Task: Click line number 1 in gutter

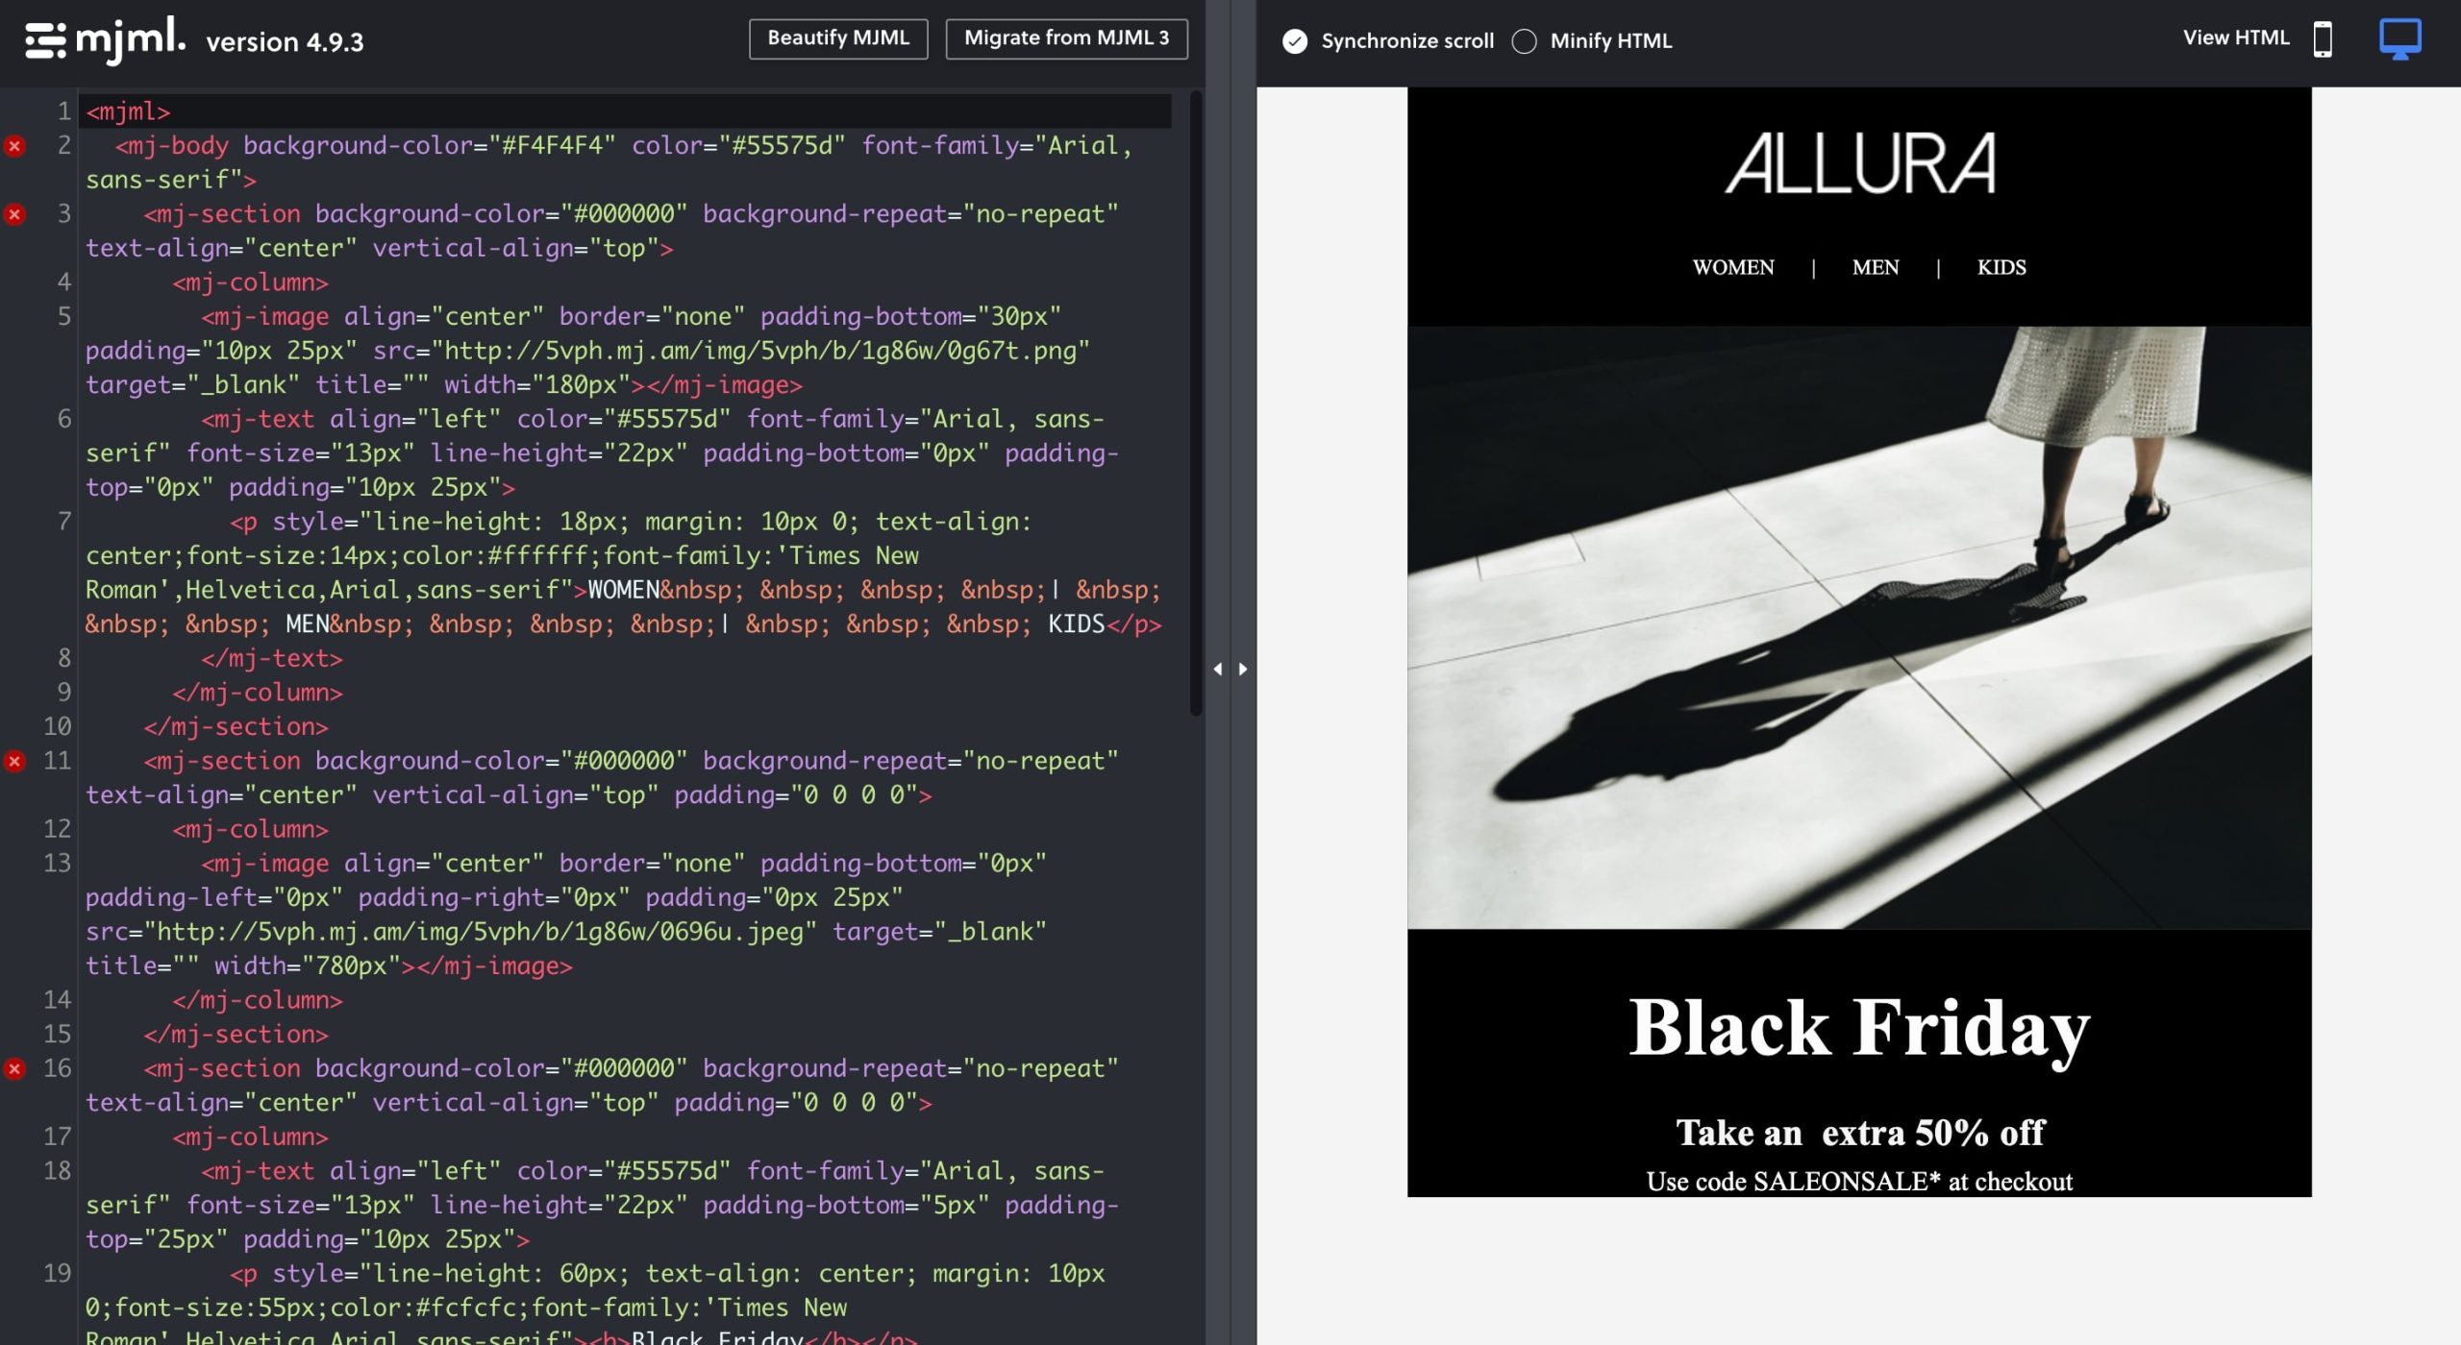Action: (63, 111)
